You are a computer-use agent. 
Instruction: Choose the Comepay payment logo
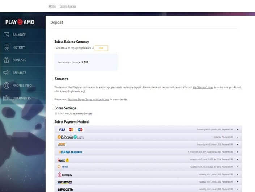pyautogui.click(x=65, y=175)
